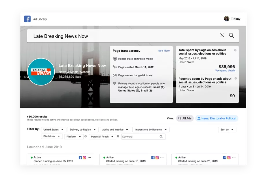Open the Sort by dropdown
Screen dimensions: 266x177
(227, 130)
